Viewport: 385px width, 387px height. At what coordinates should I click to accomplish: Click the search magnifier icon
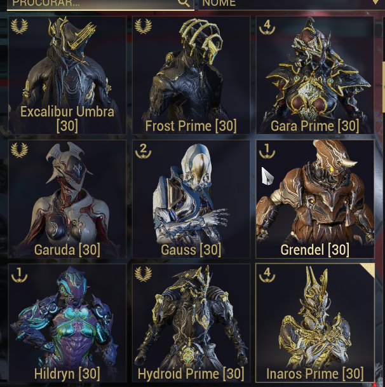tap(184, 3)
